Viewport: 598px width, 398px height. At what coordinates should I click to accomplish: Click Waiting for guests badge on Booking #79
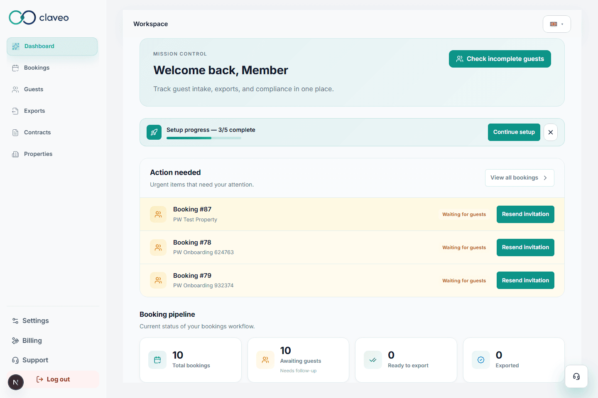point(464,281)
